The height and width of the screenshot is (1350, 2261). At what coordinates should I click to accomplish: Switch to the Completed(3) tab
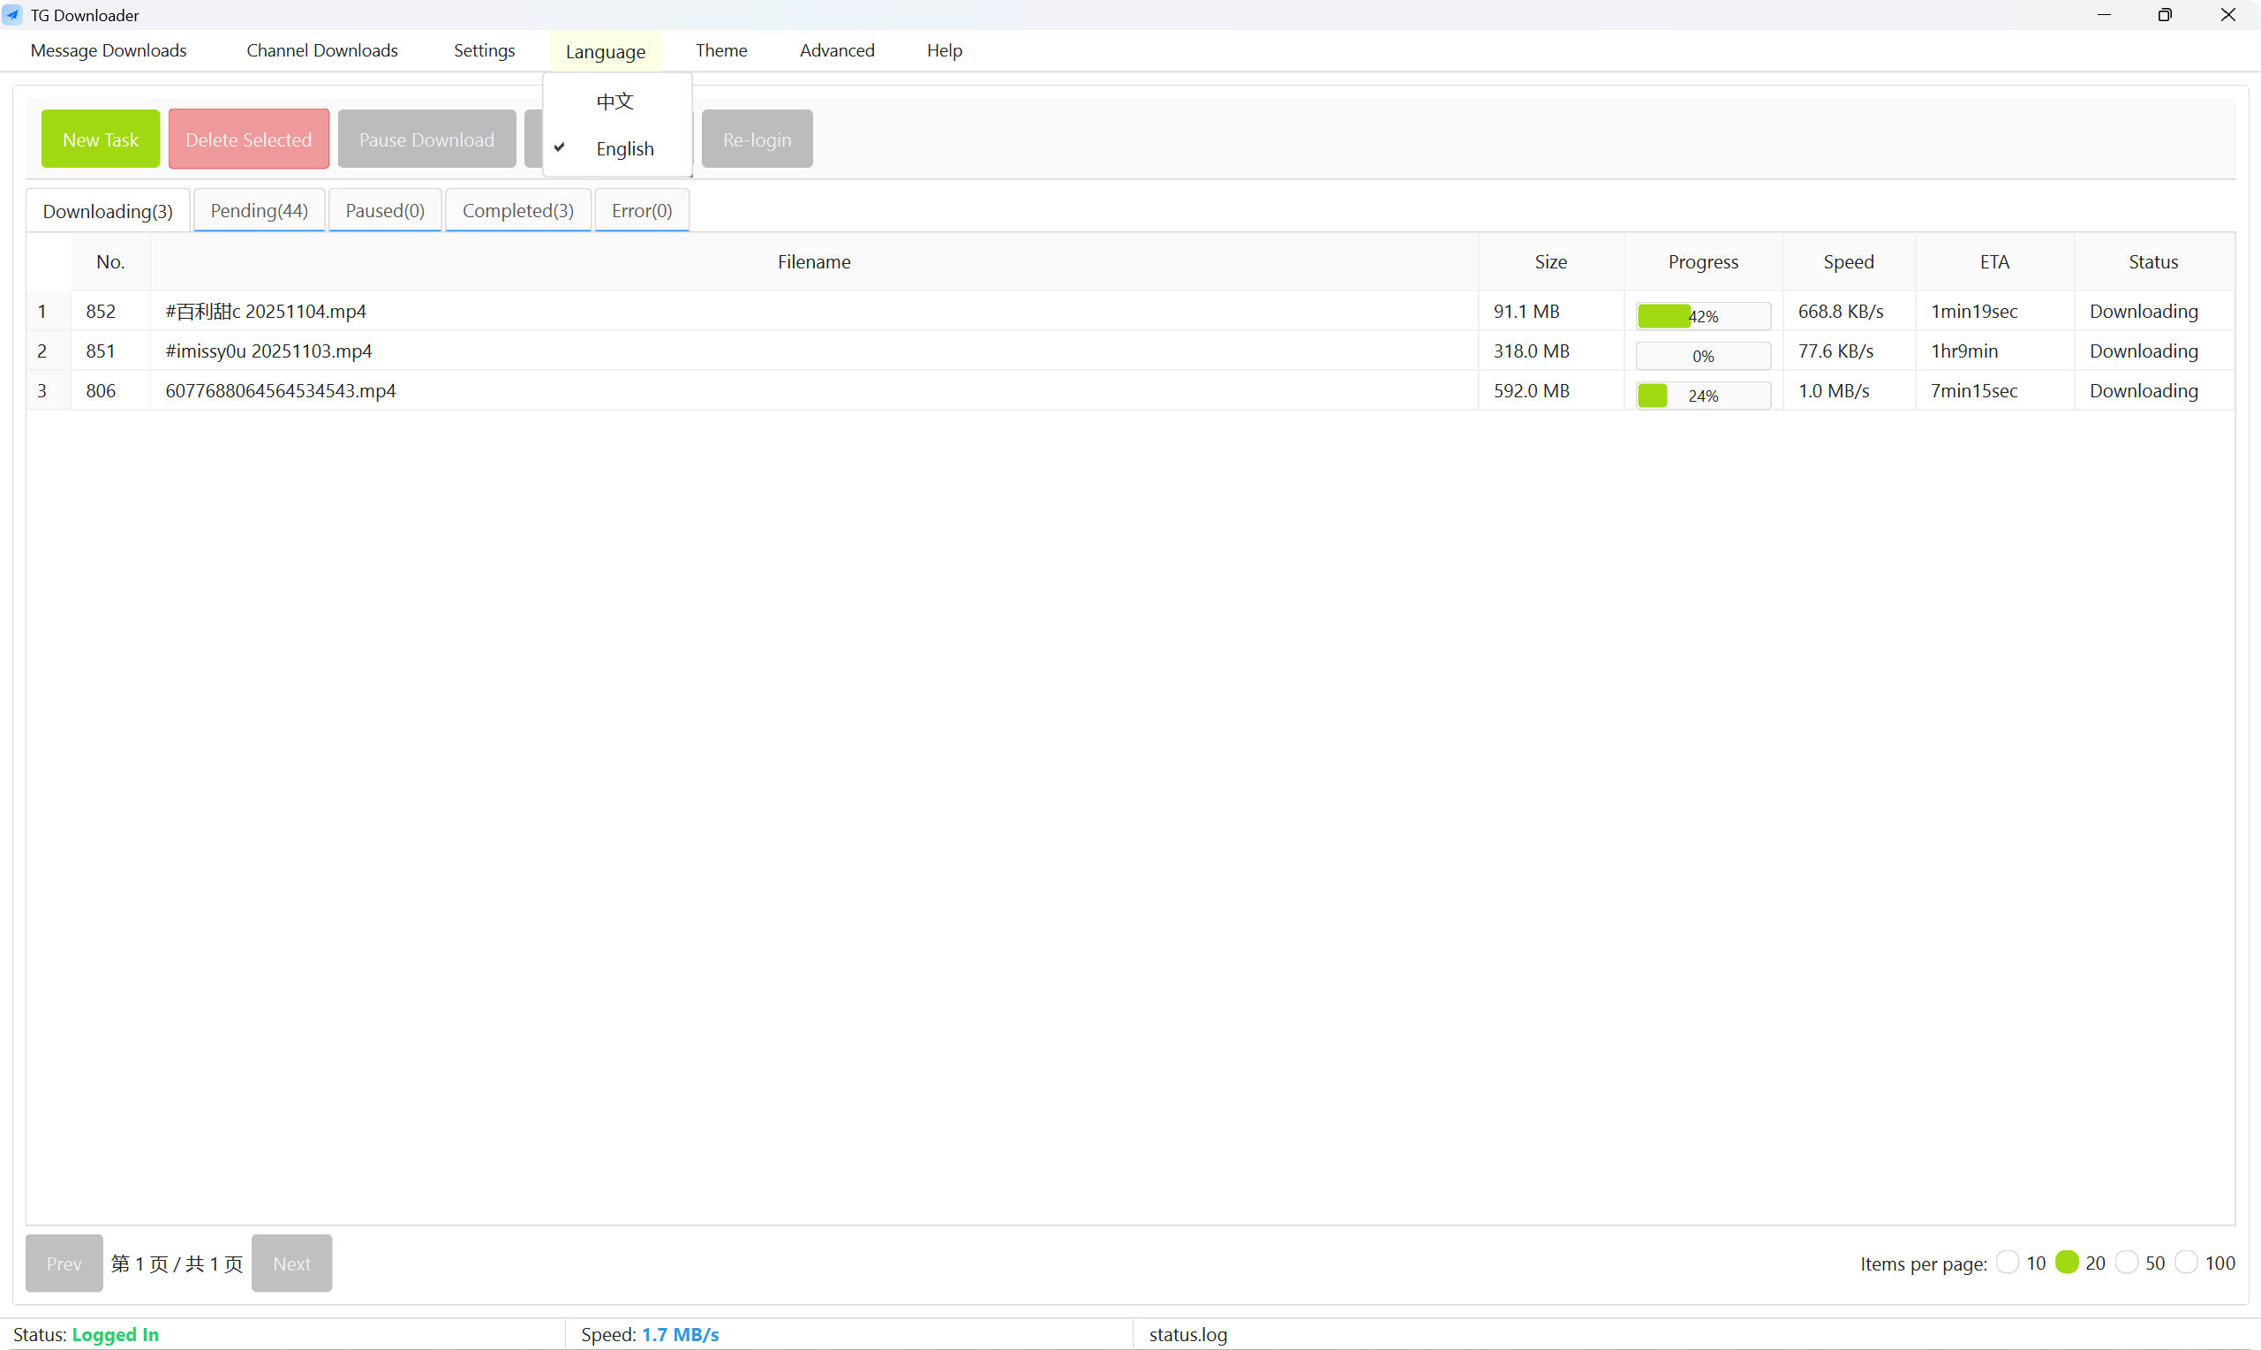coord(517,210)
